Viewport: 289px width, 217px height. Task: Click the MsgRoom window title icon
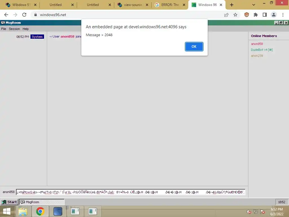pyautogui.click(x=3, y=23)
